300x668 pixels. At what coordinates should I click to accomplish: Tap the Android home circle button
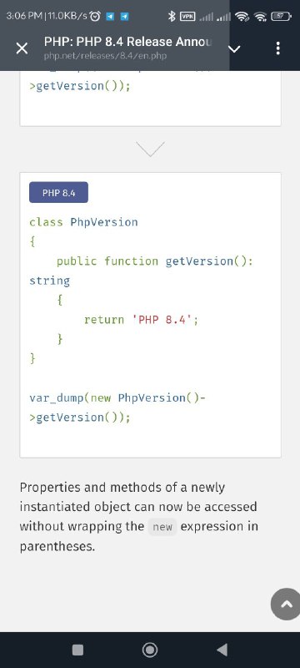click(x=149, y=650)
